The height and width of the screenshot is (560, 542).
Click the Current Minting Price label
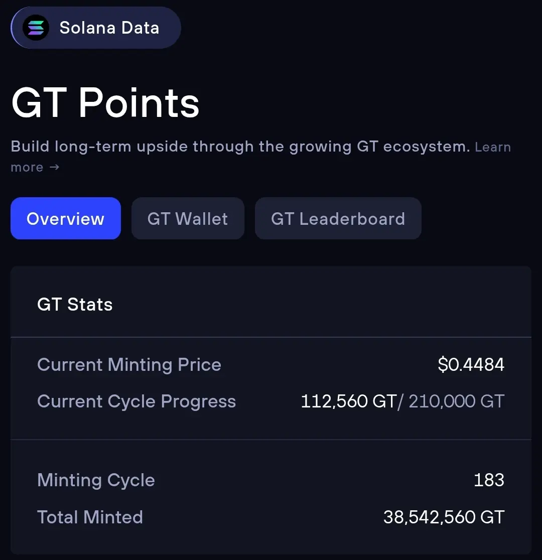(x=129, y=365)
